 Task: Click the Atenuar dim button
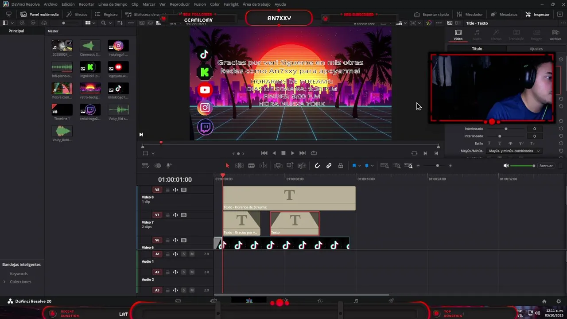(x=546, y=166)
